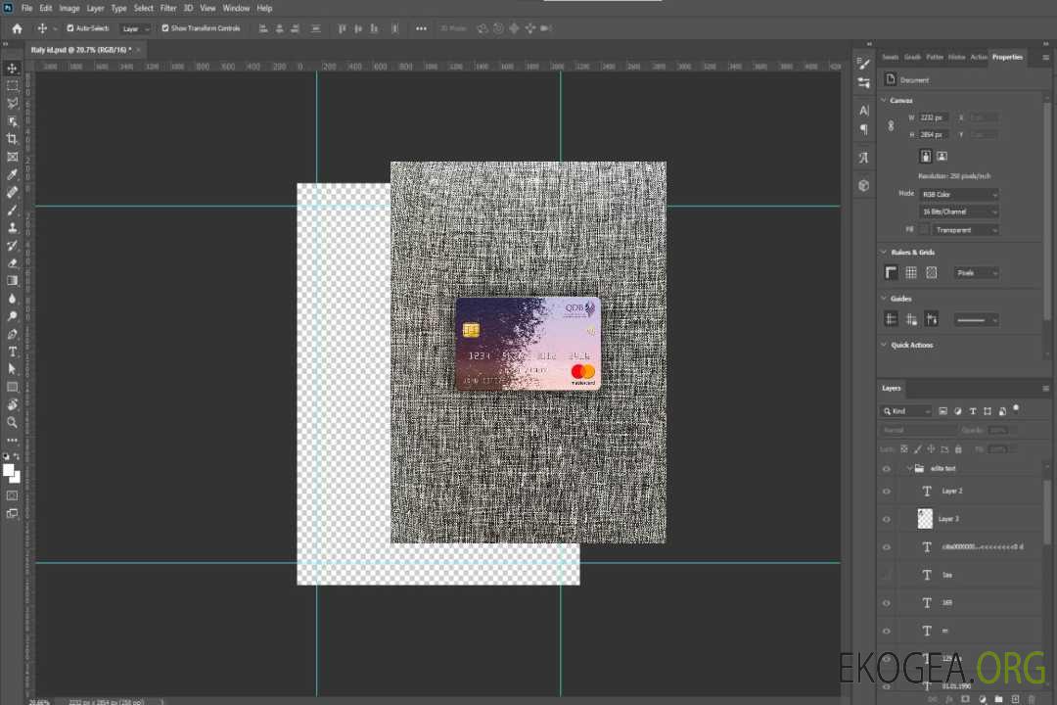Viewport: 1057px width, 705px height.
Task: Uncheck the Auto-Select checkbox
Action: 70,28
